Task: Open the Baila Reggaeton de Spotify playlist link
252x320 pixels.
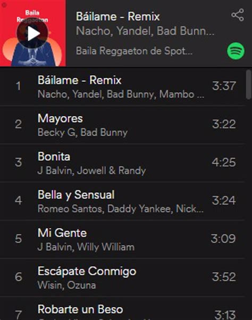Action: tap(134, 51)
